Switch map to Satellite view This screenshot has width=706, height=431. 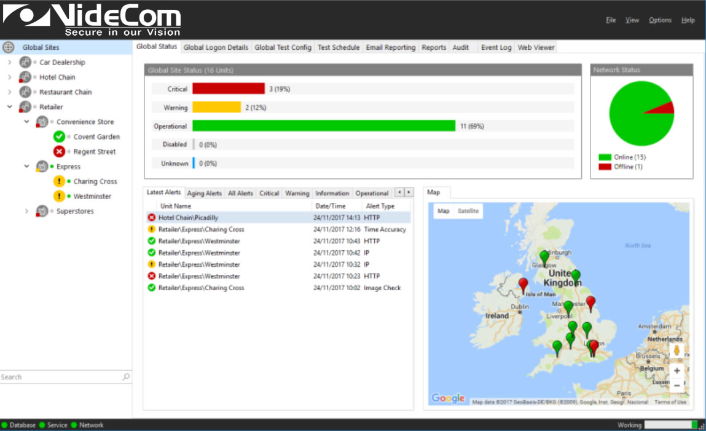(468, 211)
